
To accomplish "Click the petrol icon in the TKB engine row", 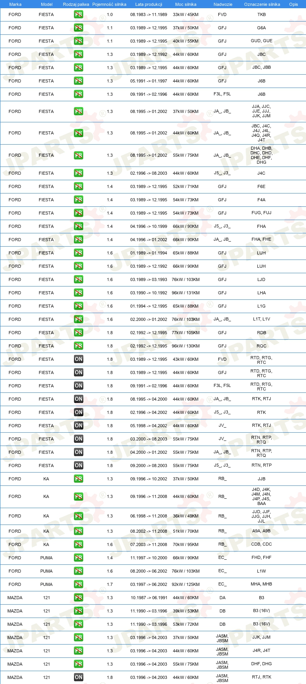I will click(79, 14).
